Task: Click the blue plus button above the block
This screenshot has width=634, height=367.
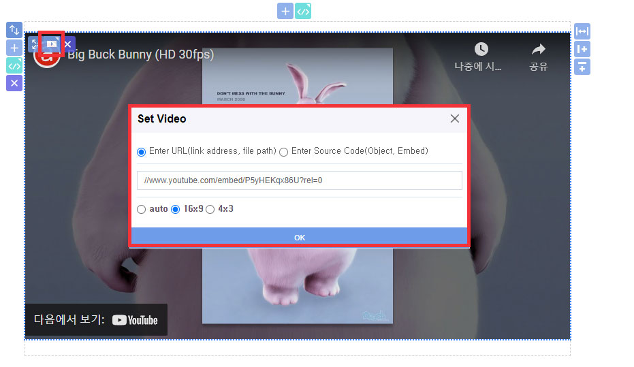Action: pos(285,11)
